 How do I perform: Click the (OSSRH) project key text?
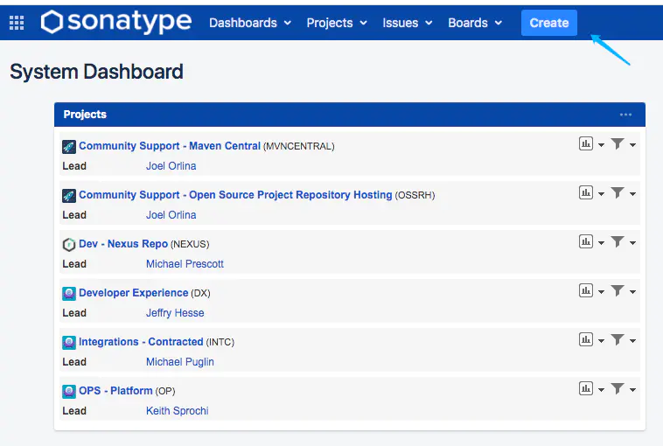(x=415, y=195)
